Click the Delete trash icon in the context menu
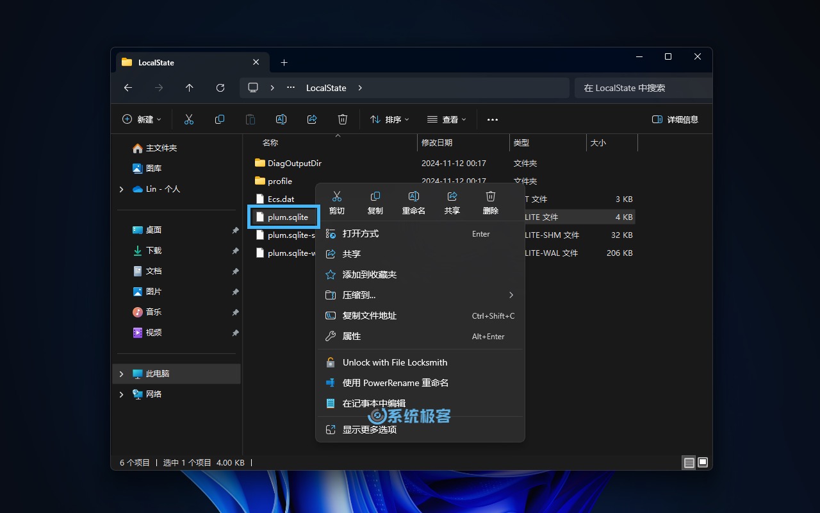 tap(491, 196)
